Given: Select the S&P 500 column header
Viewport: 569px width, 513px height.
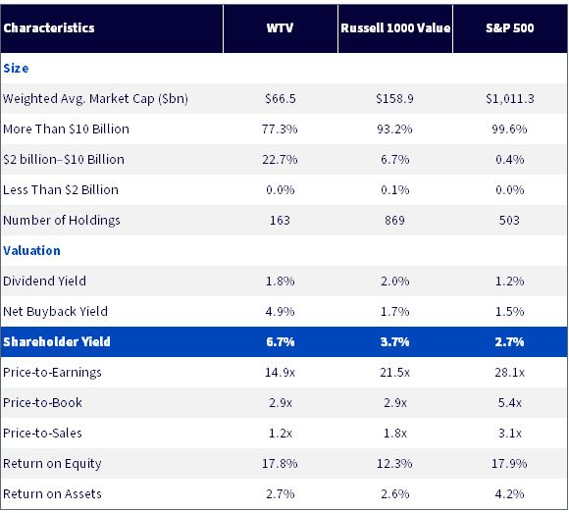Looking at the screenshot, I should pyautogui.click(x=510, y=27).
